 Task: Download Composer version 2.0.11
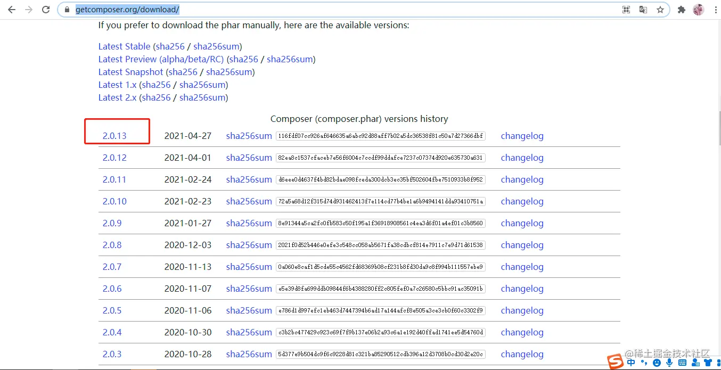pos(114,179)
